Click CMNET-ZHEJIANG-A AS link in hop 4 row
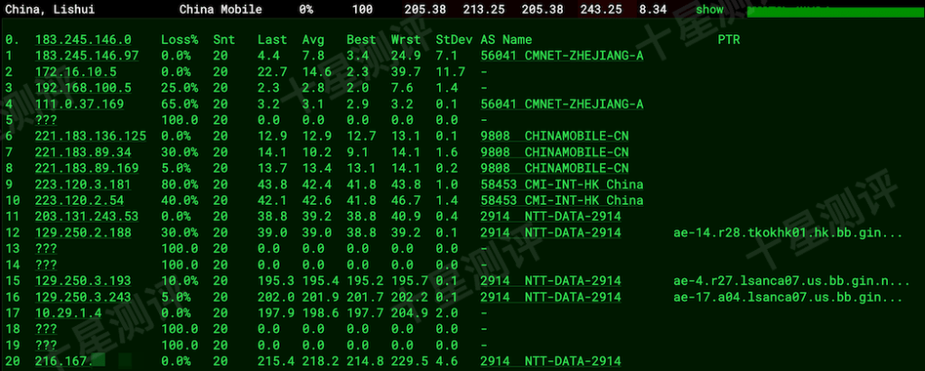The width and height of the screenshot is (925, 371). coord(562,105)
